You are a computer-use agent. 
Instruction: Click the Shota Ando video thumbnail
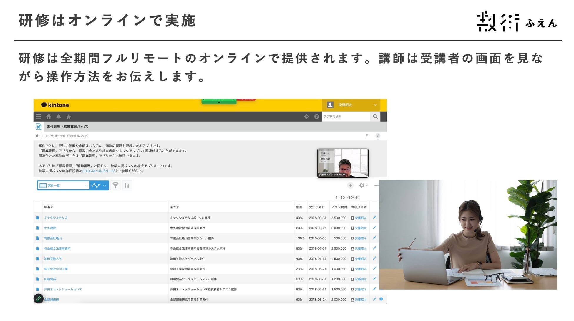pyautogui.click(x=343, y=163)
